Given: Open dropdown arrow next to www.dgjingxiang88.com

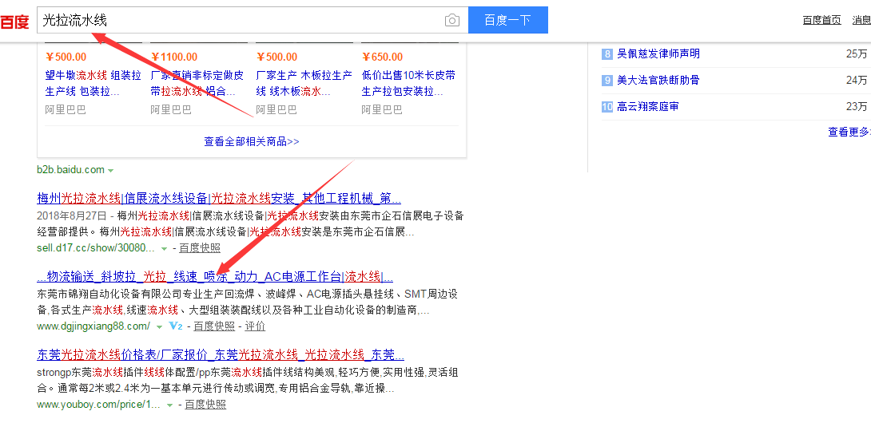Looking at the screenshot, I should (x=159, y=326).
